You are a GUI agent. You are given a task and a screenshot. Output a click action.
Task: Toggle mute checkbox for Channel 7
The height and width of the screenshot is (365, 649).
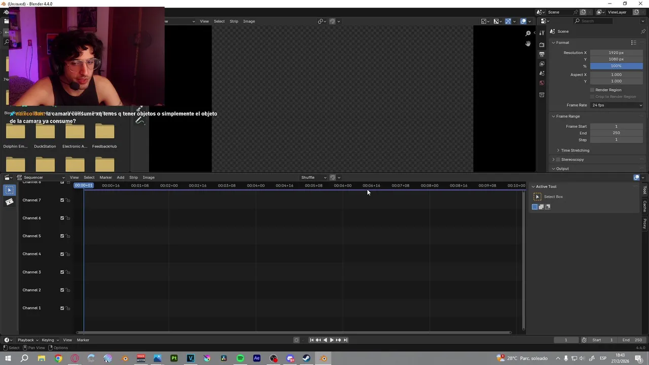click(x=62, y=200)
